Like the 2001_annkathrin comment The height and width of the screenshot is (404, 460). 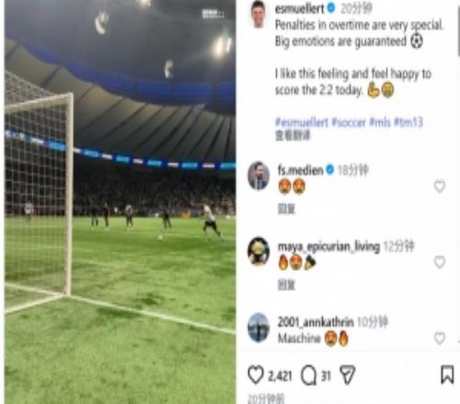tap(440, 338)
